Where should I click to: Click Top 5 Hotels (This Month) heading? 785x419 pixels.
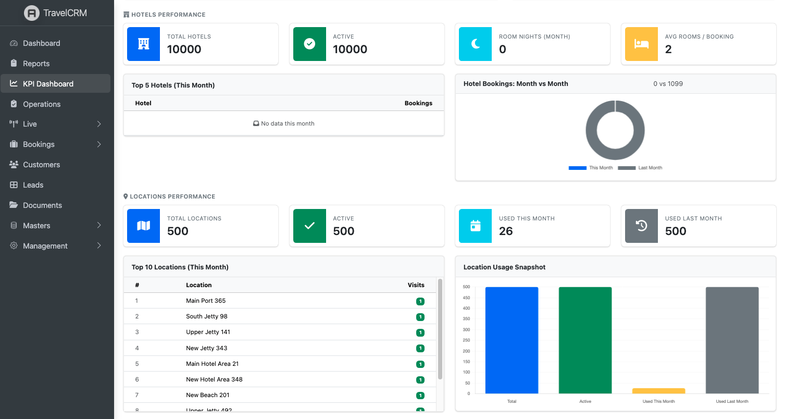[173, 85]
